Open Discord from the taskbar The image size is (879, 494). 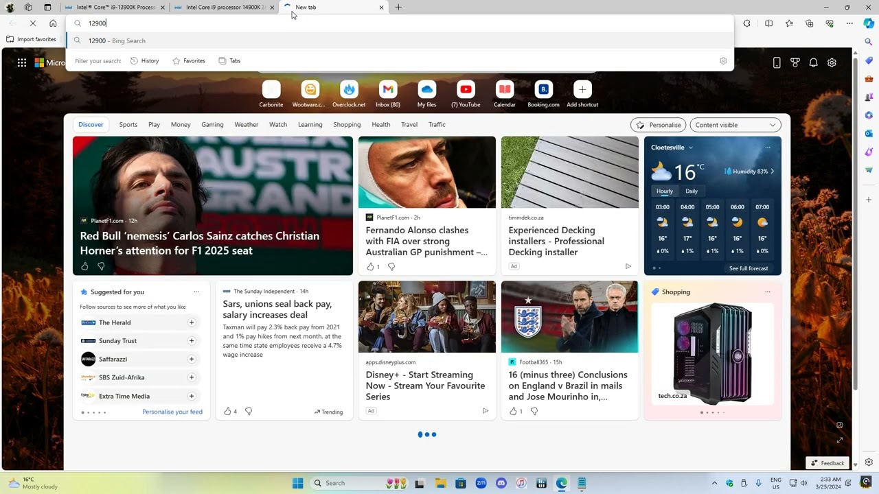pyautogui.click(x=501, y=483)
